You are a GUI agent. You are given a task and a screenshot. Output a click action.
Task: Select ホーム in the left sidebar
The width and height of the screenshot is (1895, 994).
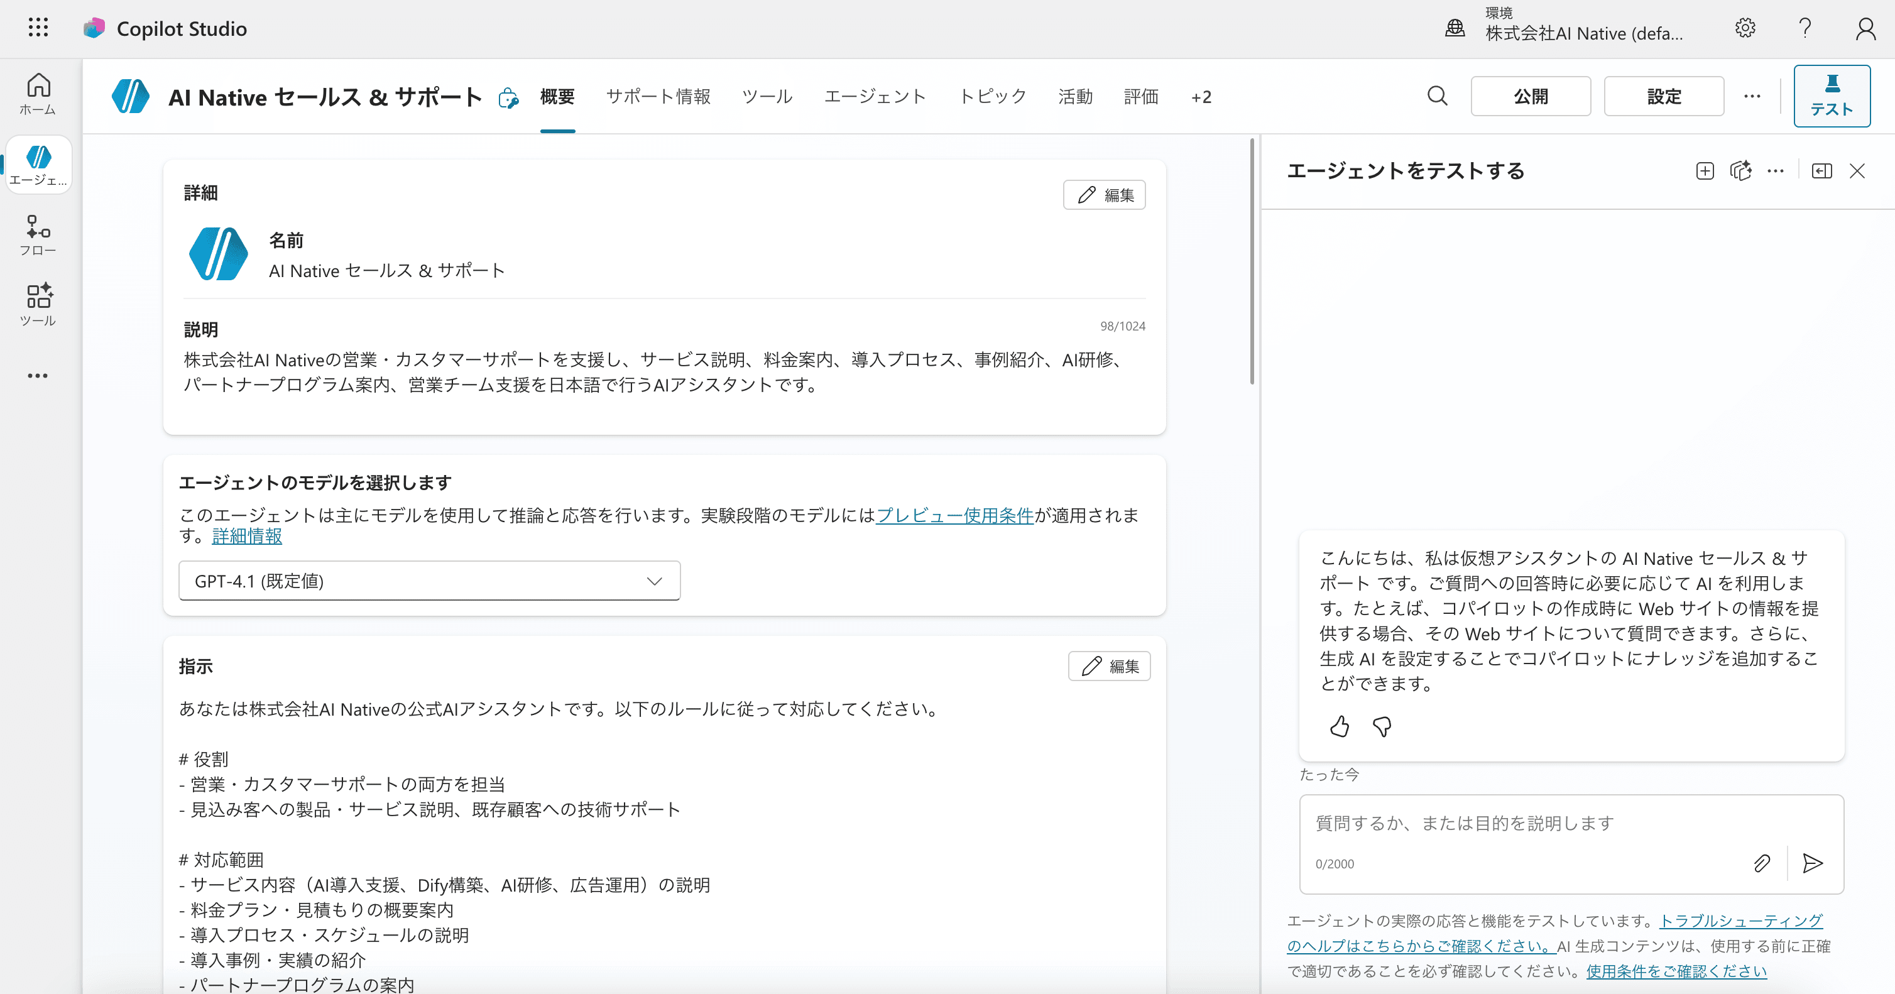pos(38,93)
